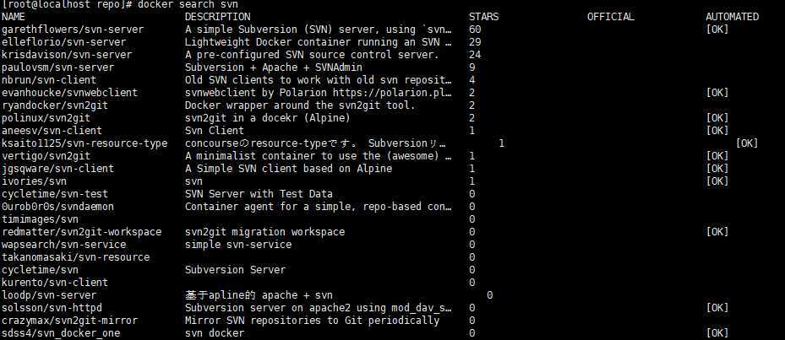Select the polinux/svn2git entry
The image size is (785, 340).
(x=46, y=118)
